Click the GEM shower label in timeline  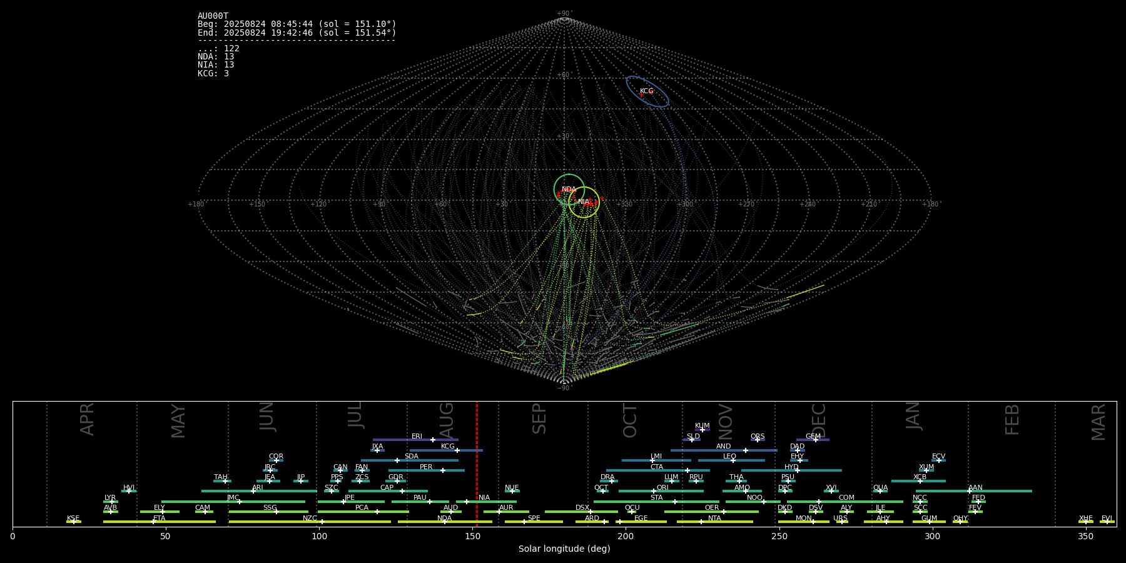(813, 437)
